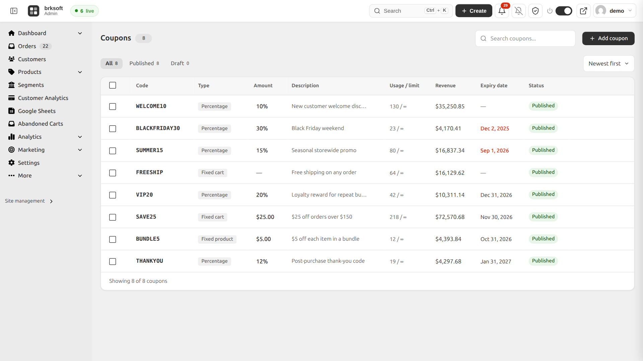Viewport: 643px width, 361px height.
Task: Select the WELCOME10 row checkbox
Action: [x=113, y=107]
